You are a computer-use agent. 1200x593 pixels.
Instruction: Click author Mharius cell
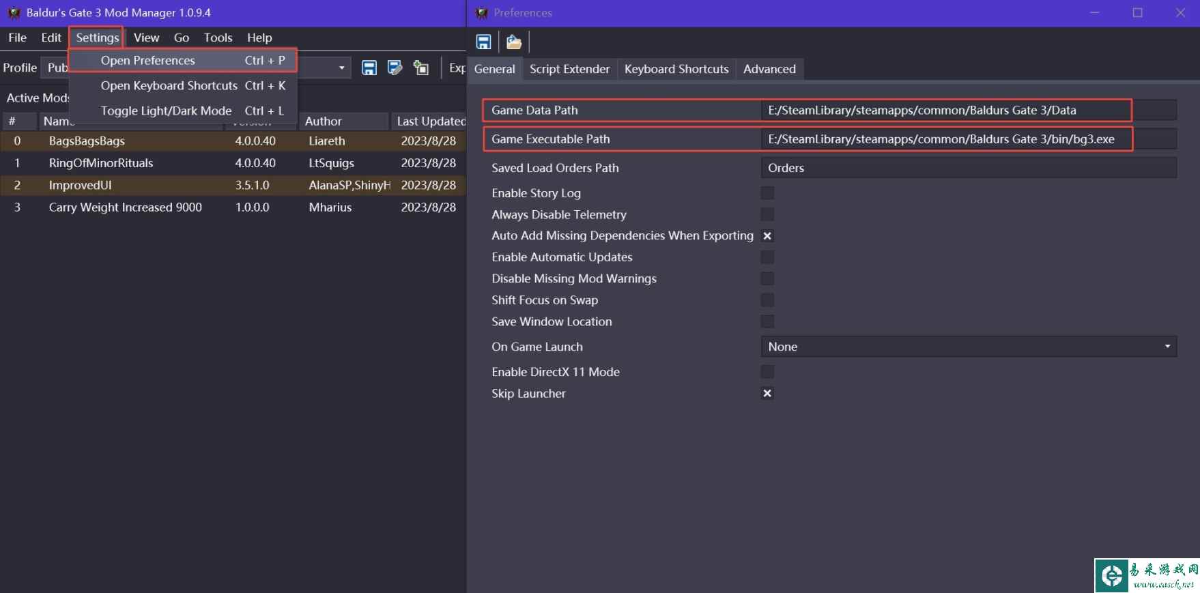330,207
